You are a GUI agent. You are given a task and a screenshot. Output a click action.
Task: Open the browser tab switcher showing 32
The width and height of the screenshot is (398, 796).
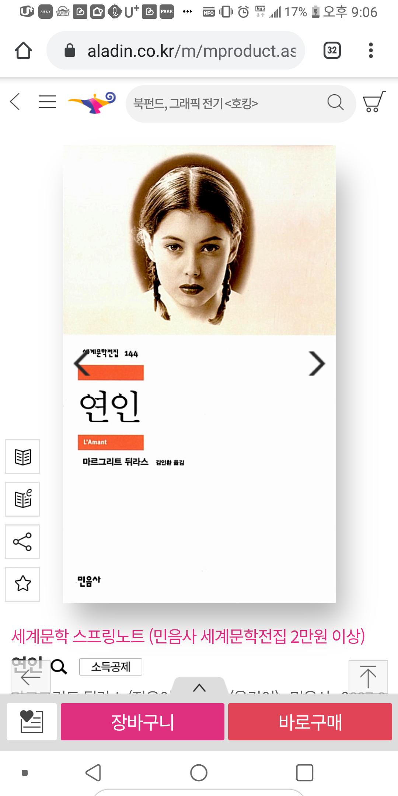point(332,50)
